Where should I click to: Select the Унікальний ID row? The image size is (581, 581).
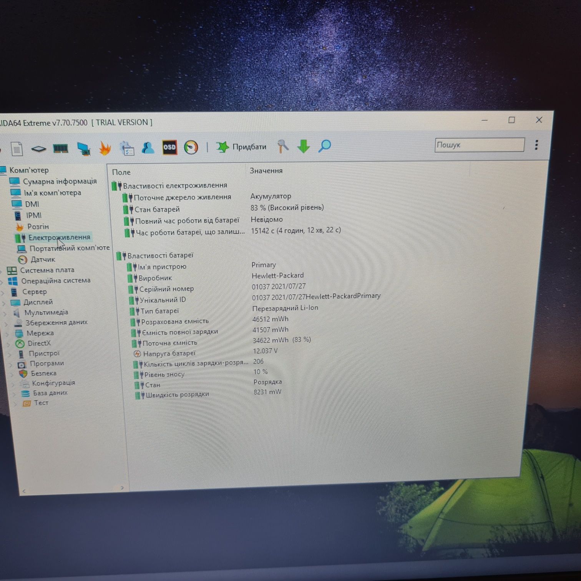255,299
